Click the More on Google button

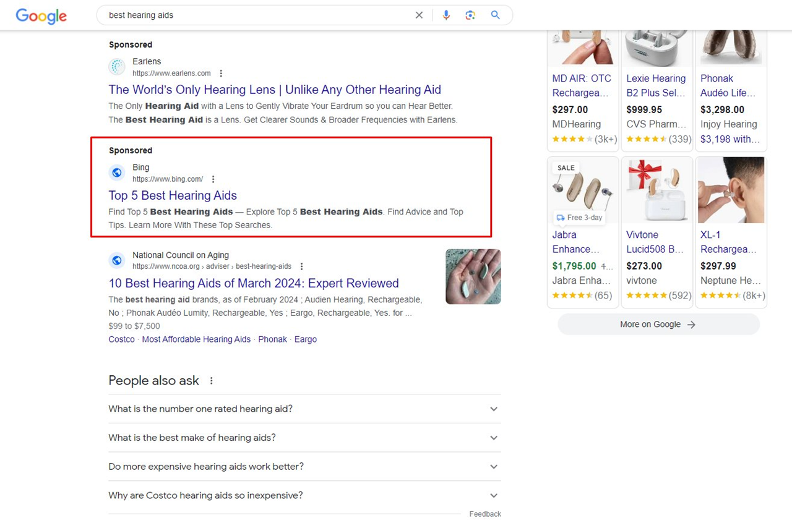(x=658, y=325)
